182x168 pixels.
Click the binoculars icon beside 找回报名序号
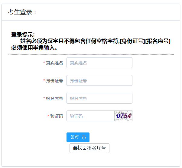click(75, 148)
